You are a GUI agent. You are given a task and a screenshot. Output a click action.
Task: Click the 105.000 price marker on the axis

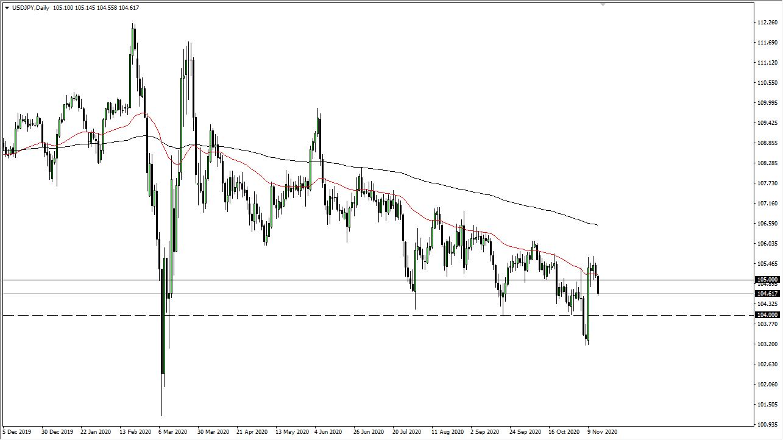click(x=767, y=279)
